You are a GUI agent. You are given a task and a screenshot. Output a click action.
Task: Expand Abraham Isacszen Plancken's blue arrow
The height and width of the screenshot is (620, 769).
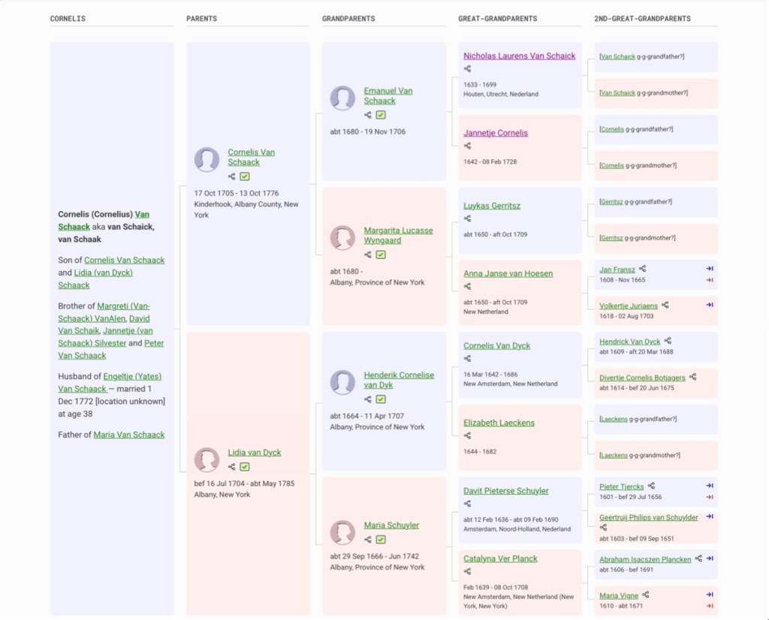coord(709,558)
